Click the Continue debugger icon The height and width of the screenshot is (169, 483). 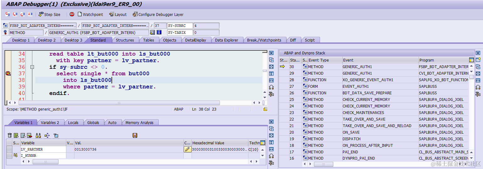[30, 14]
